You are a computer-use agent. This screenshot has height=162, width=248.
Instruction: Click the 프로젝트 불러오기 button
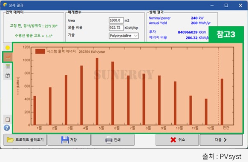(x=25, y=140)
